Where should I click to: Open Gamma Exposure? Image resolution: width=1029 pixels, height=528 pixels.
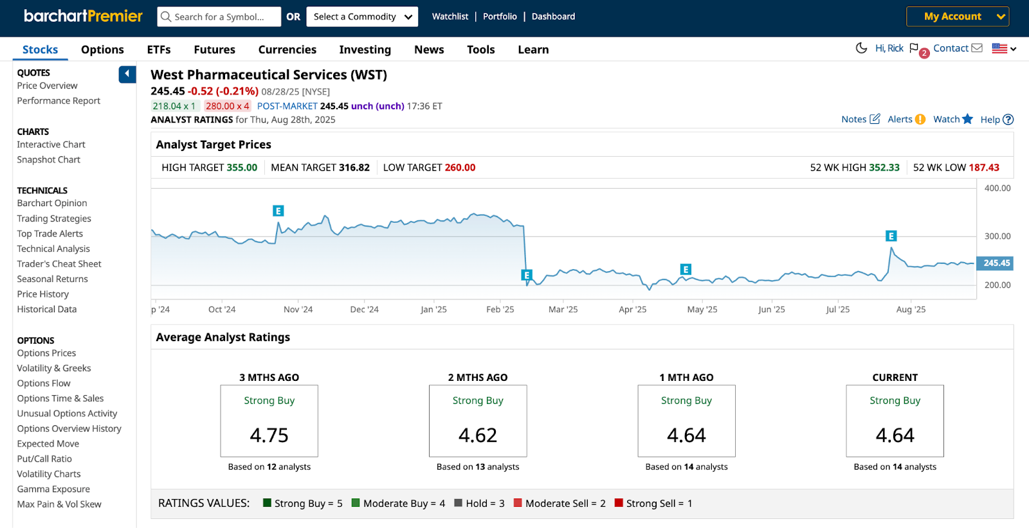point(53,489)
